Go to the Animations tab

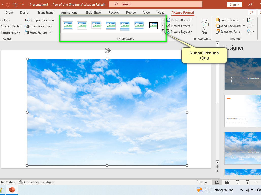click(x=69, y=12)
